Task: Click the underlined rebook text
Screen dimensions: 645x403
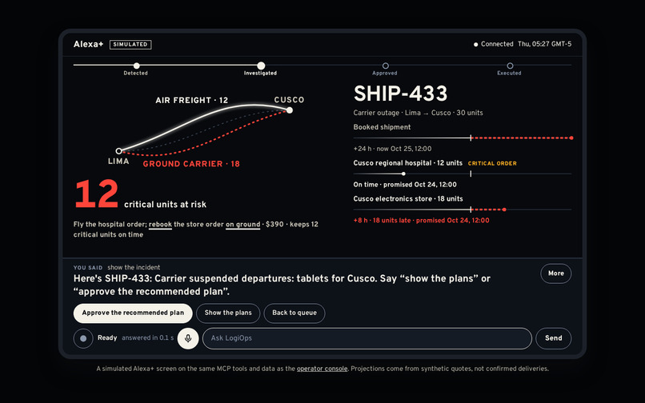Action: [160, 225]
